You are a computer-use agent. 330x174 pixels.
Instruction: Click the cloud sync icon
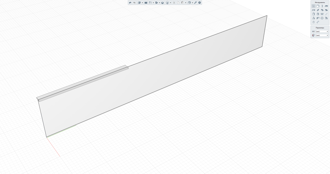pos(167,3)
